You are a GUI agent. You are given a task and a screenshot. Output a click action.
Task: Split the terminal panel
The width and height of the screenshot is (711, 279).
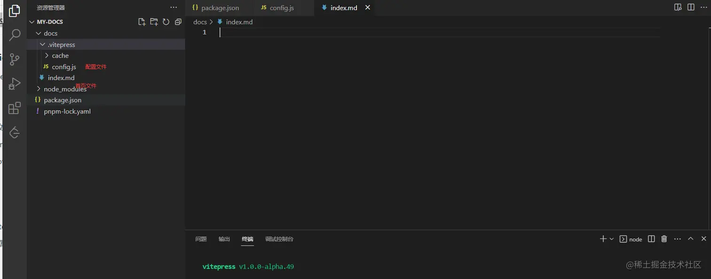click(651, 239)
